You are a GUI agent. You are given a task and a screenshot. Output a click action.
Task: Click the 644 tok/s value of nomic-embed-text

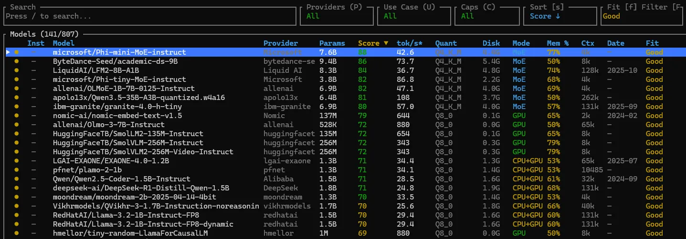[x=403, y=116]
